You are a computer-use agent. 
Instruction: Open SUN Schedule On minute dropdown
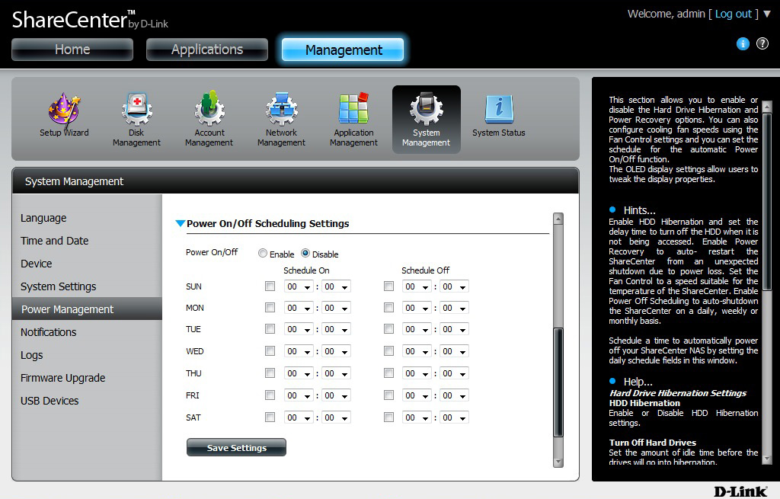[x=336, y=286]
